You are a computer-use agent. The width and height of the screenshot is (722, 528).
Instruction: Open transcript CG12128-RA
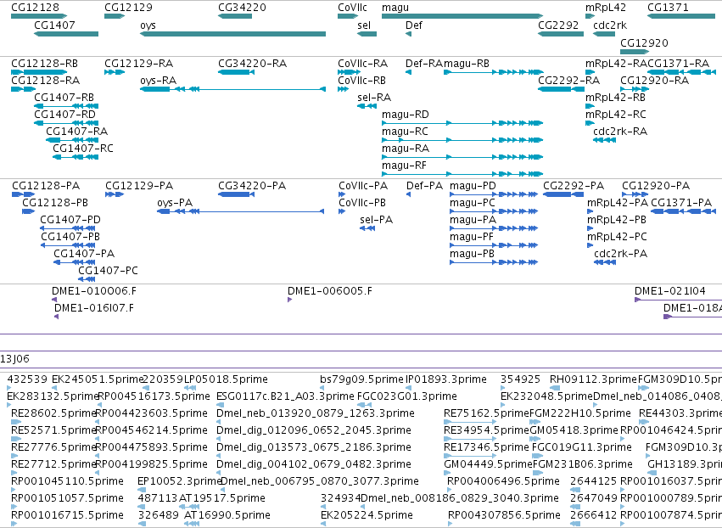[46, 81]
